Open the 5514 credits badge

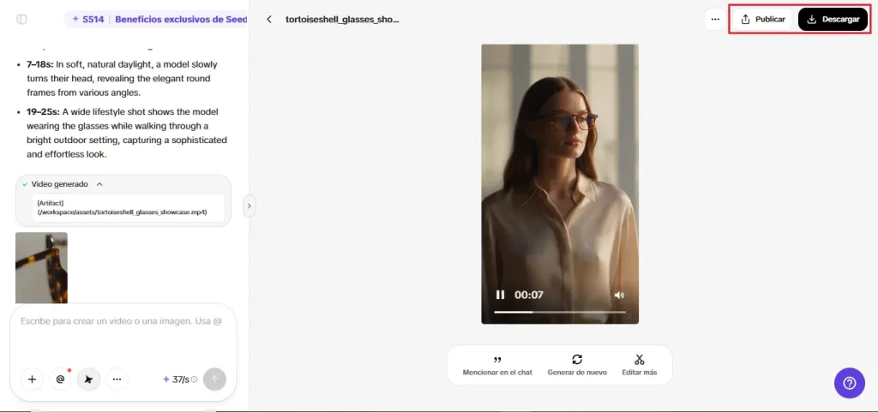tap(88, 20)
